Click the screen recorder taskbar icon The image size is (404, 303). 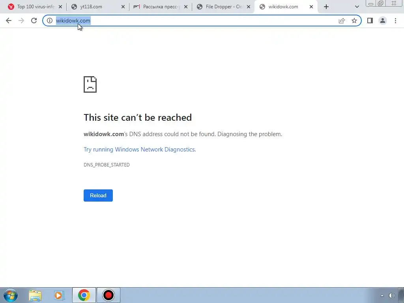click(108, 295)
